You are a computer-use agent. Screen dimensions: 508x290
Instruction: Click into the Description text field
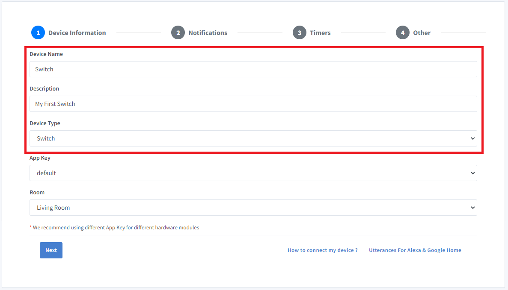(x=253, y=104)
